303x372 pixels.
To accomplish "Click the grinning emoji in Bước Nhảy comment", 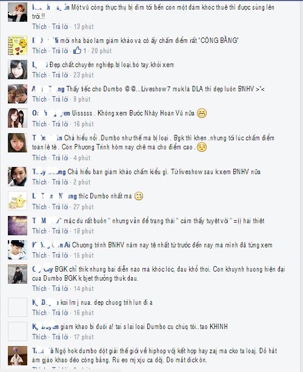I will point(202,113).
